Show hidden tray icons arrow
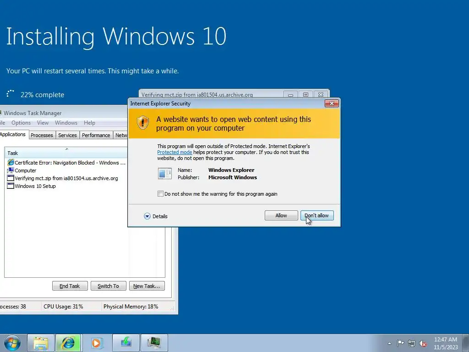 [389, 343]
